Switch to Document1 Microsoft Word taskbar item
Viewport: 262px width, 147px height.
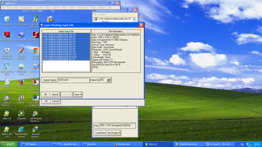220,144
